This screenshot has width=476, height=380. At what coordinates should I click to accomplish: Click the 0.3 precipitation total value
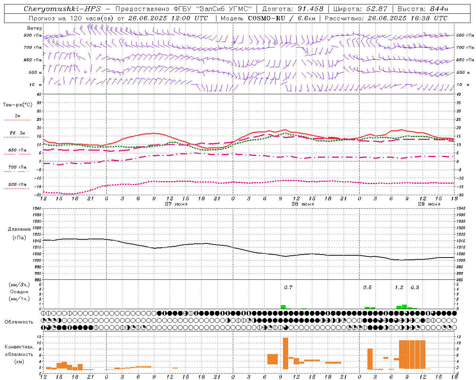click(414, 287)
